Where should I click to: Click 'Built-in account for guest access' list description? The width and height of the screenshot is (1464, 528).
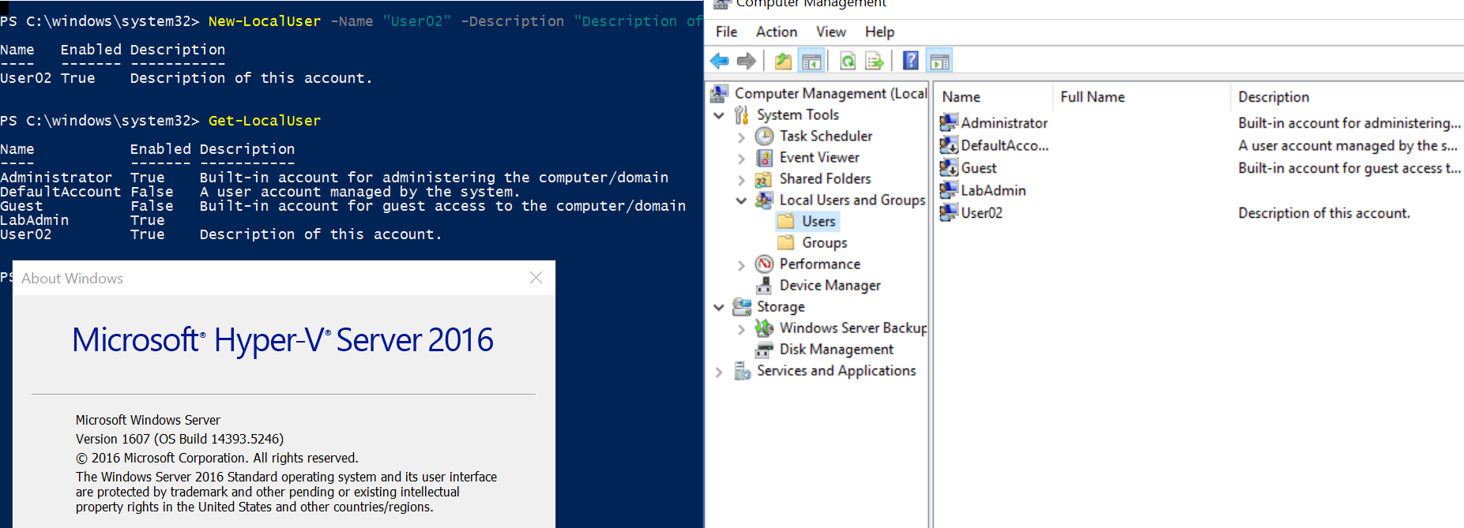[x=1349, y=167]
